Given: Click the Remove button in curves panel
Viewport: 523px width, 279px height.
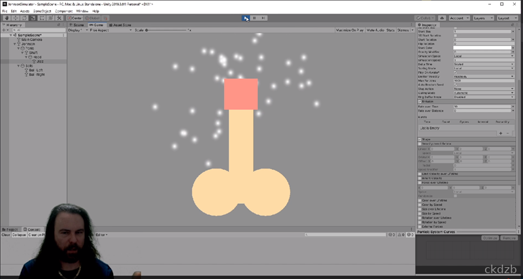Looking at the screenshot, I should [x=509, y=238].
